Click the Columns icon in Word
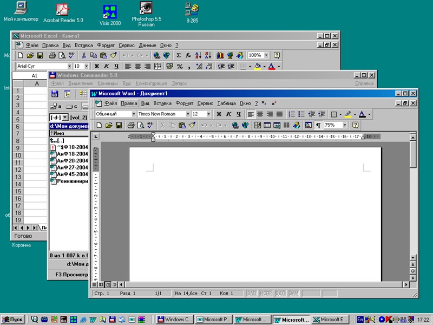Screen dimensions: 433x325 (286, 126)
